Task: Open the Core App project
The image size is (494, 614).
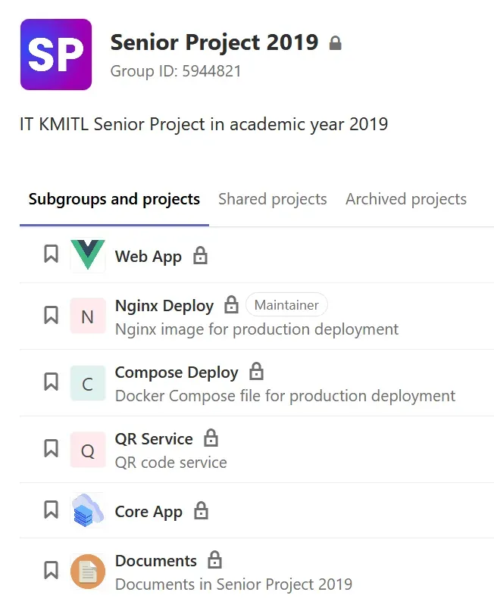Action: (x=149, y=512)
